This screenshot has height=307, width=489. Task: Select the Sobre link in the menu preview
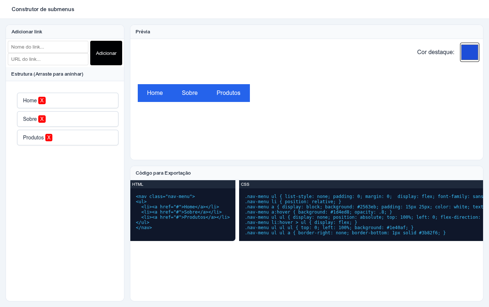pyautogui.click(x=190, y=93)
